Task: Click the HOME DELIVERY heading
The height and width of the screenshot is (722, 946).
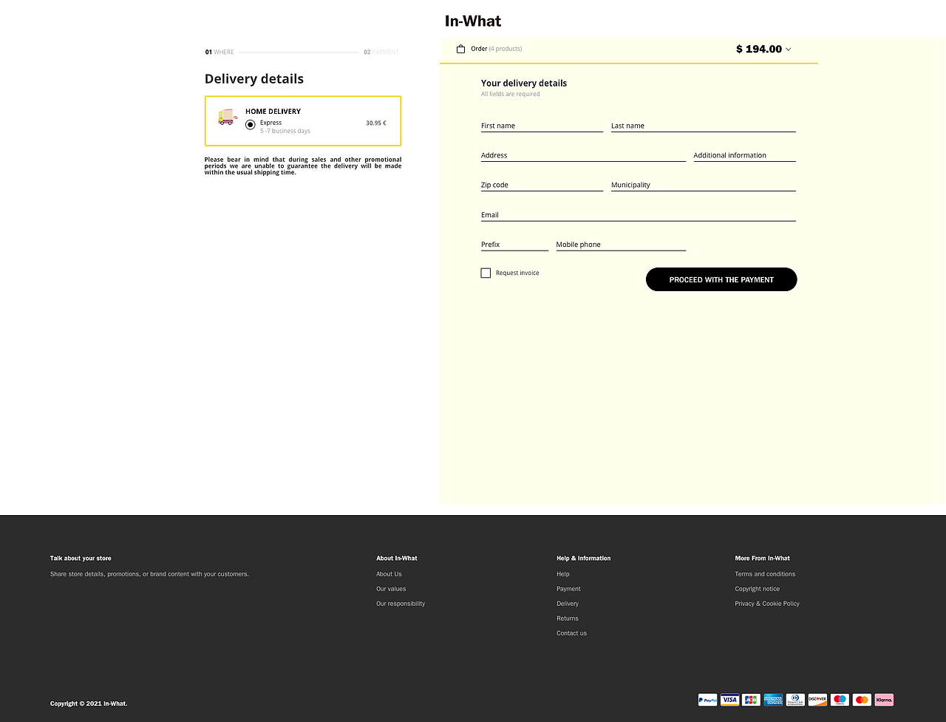Action: coord(273,112)
